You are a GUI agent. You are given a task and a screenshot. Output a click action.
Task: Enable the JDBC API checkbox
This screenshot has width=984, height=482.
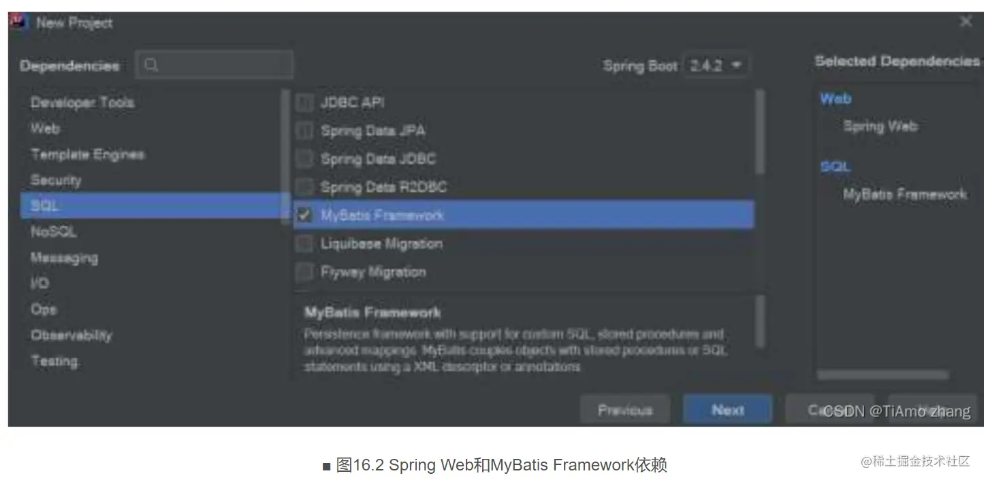click(x=304, y=103)
